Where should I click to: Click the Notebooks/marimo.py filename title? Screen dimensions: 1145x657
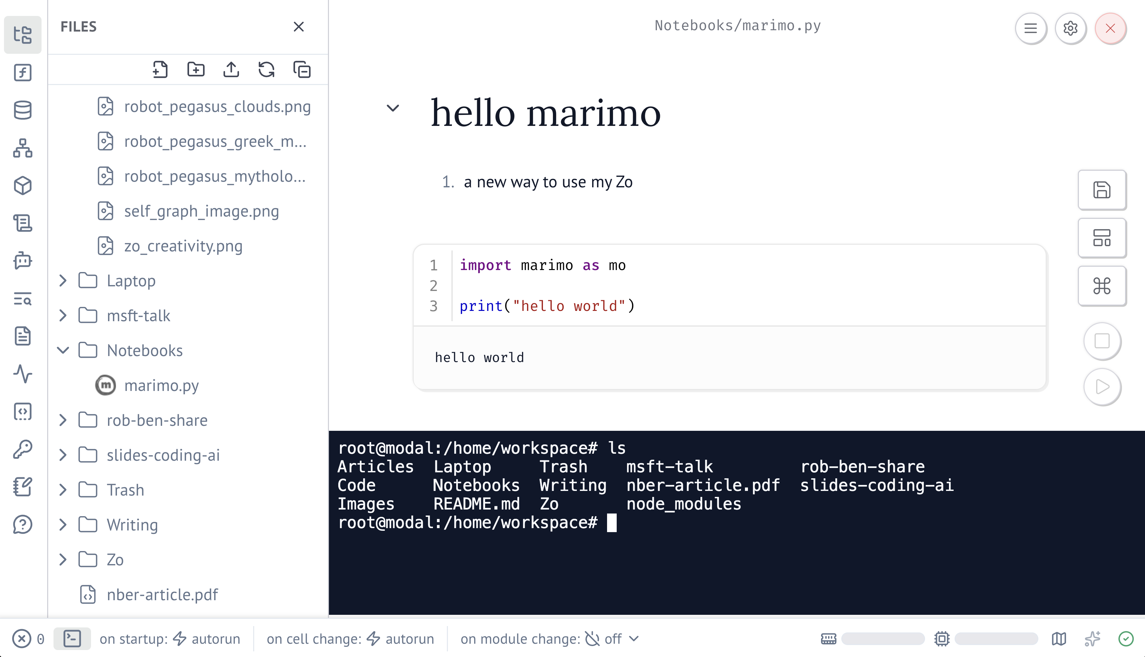(737, 25)
